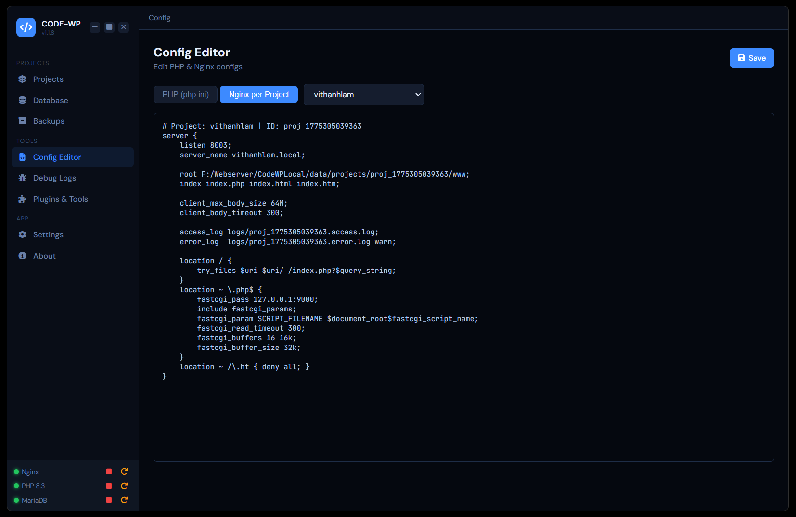Restart the MariaDB service
796x517 pixels.
(124, 500)
